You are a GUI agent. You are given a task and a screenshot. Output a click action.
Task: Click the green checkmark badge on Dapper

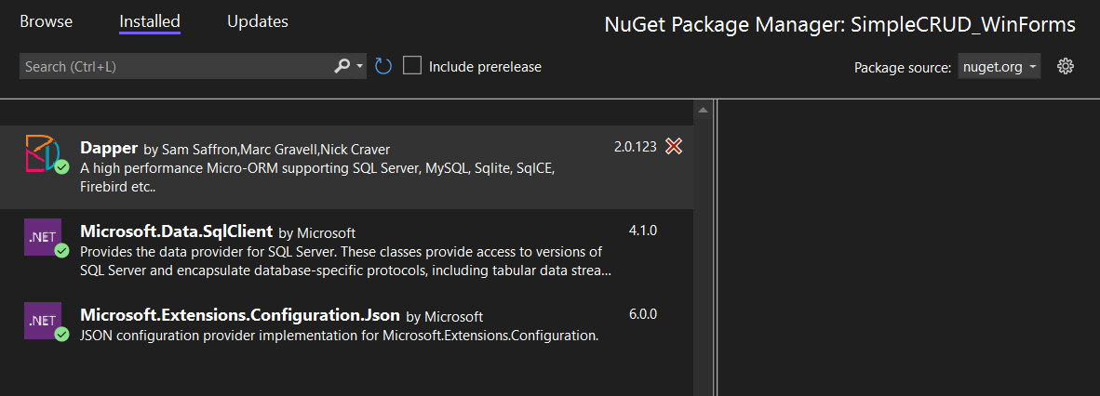(x=62, y=167)
